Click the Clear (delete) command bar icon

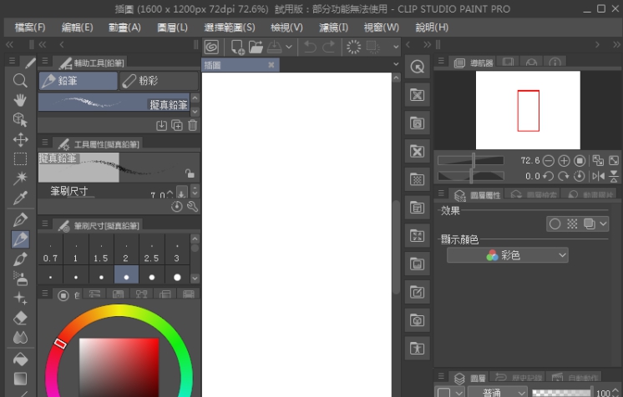(x=353, y=48)
